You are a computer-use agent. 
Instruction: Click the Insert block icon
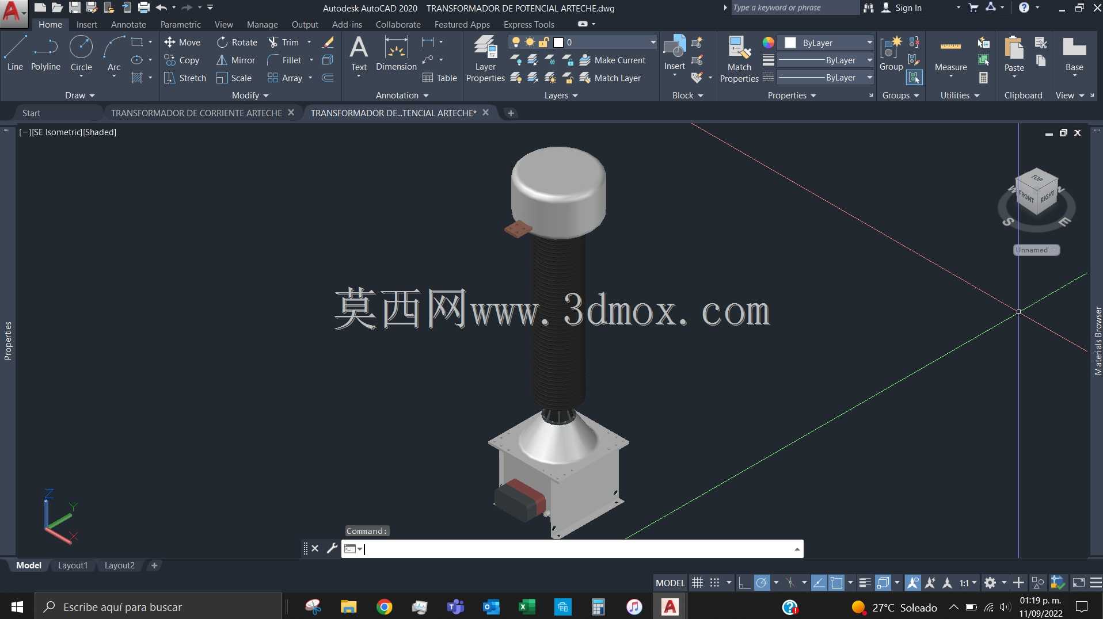674,47
